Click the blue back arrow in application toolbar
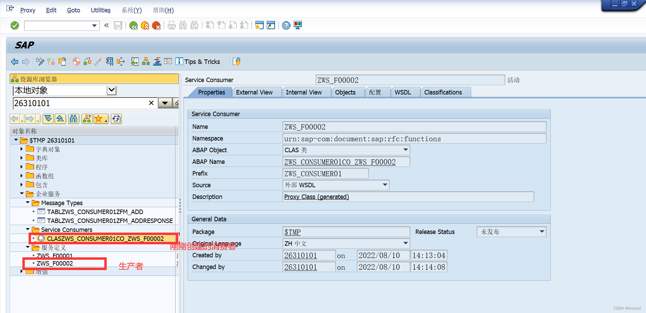646x313 pixels. (15, 62)
